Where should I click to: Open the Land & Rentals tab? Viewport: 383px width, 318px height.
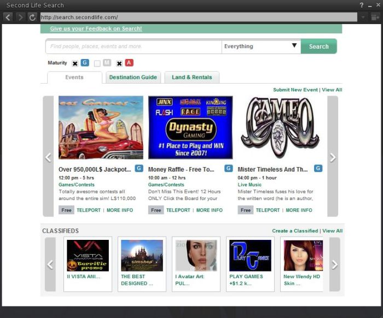(191, 77)
